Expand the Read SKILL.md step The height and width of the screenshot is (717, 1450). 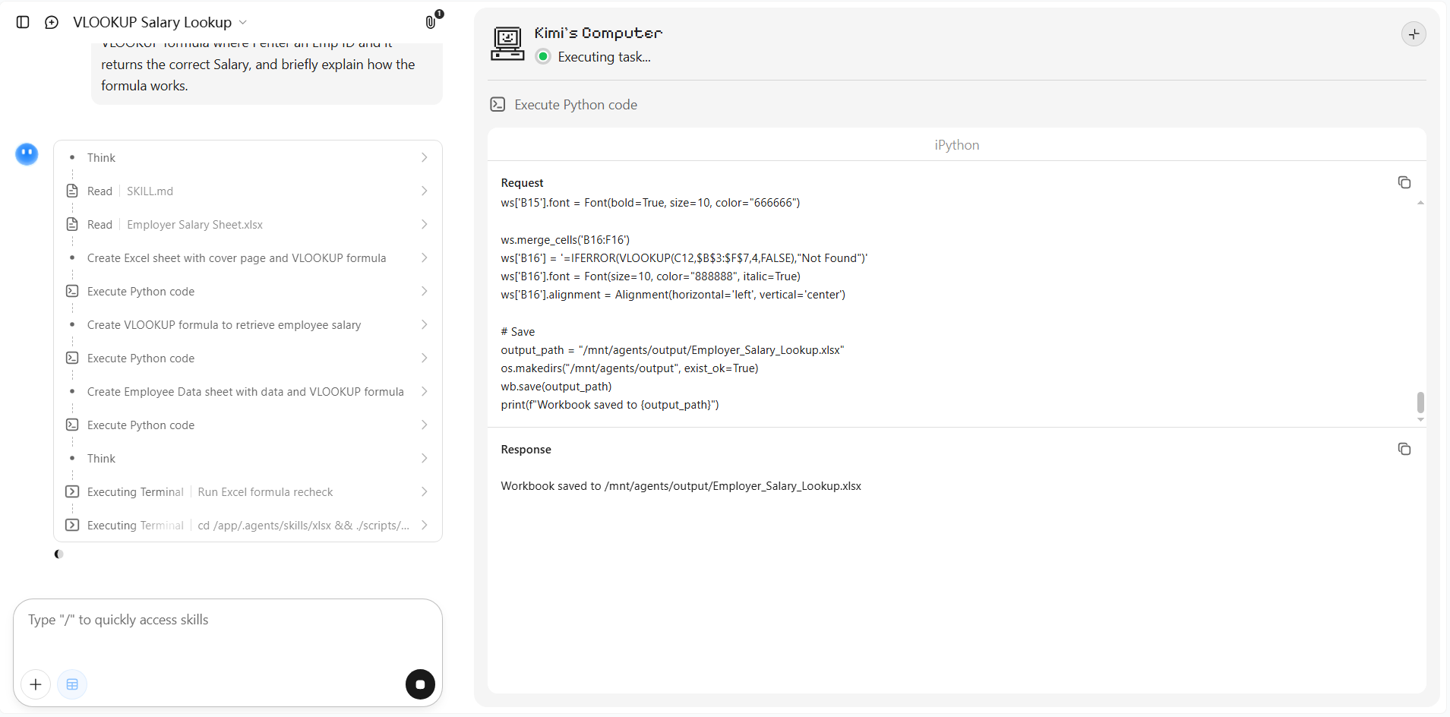coord(248,191)
